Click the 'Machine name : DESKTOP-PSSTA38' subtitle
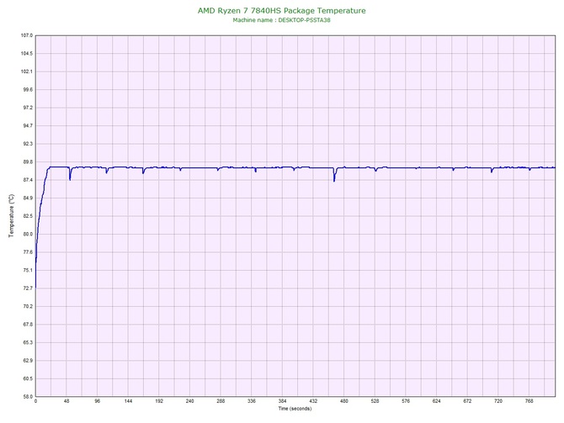564x423 pixels. 282,20
